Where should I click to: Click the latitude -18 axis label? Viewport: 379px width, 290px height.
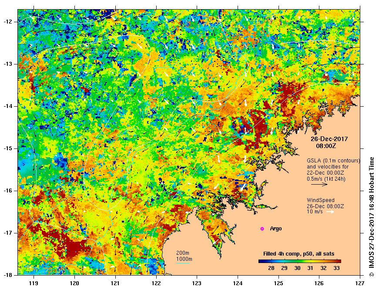point(8,275)
